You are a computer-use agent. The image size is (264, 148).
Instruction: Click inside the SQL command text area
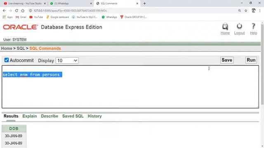[130, 87]
